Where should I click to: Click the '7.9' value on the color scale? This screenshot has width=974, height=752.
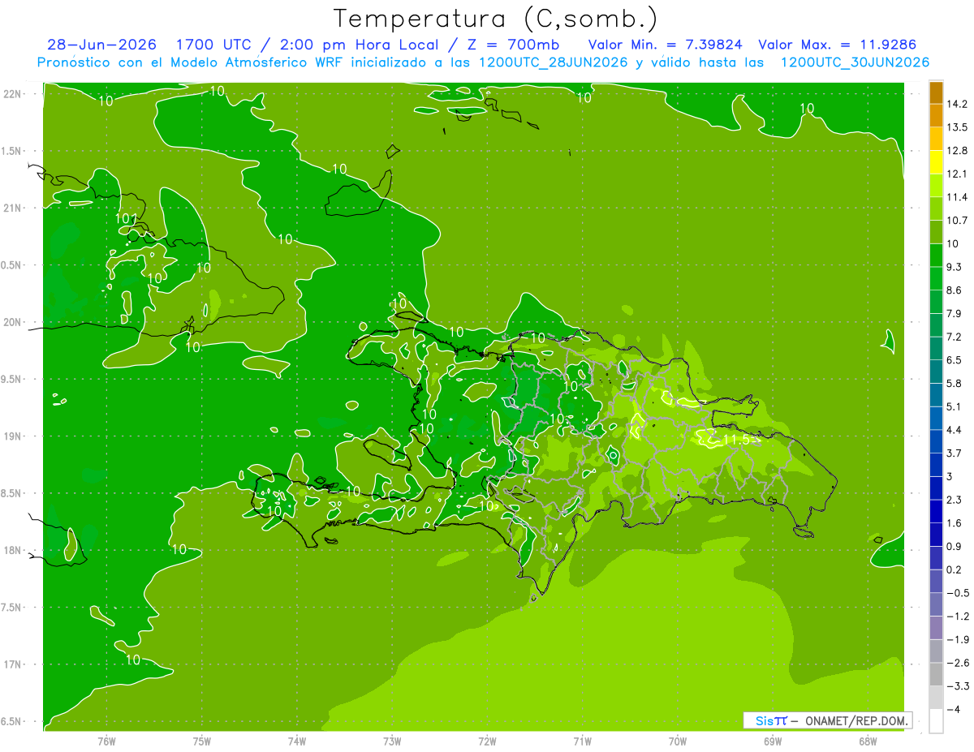955,314
